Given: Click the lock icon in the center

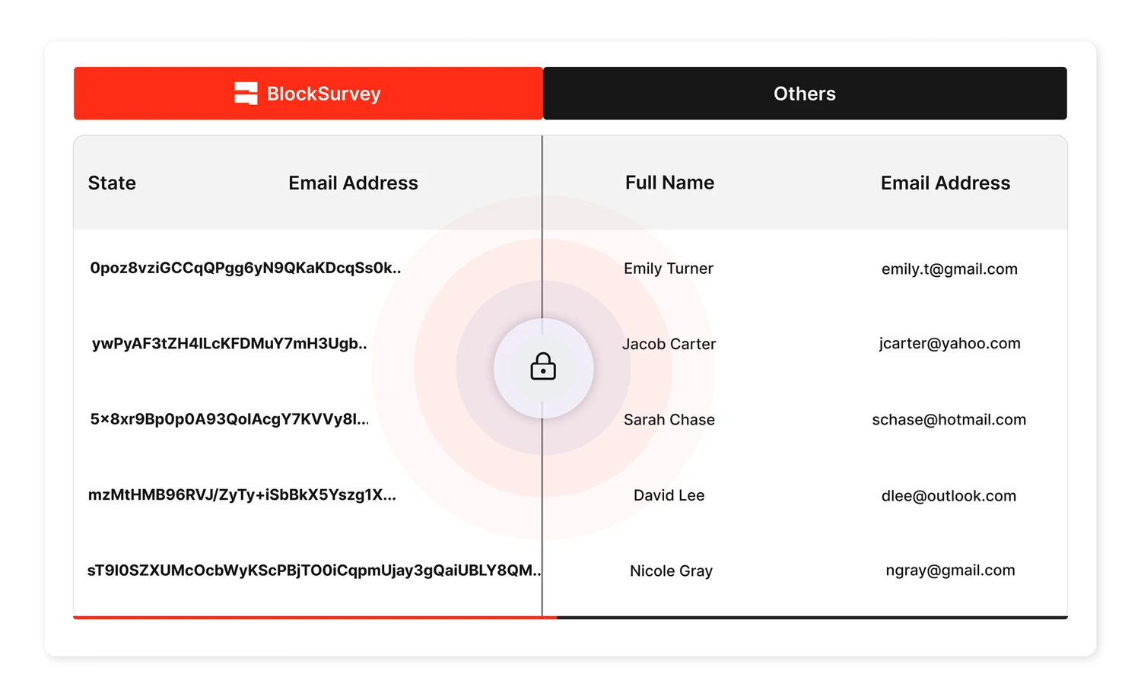Looking at the screenshot, I should click(543, 367).
